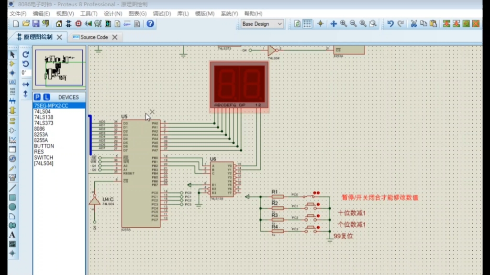Click the block rotate green icon
Image resolution: width=490 pixels, height=275 pixels.
[466, 24]
